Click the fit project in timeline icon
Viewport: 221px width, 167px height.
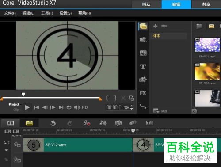coord(16,132)
